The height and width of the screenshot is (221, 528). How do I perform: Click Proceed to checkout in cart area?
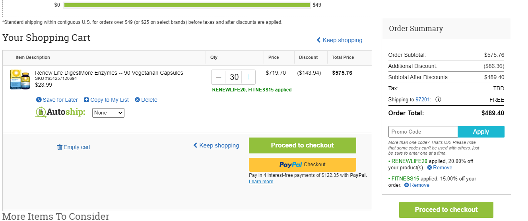(303, 145)
